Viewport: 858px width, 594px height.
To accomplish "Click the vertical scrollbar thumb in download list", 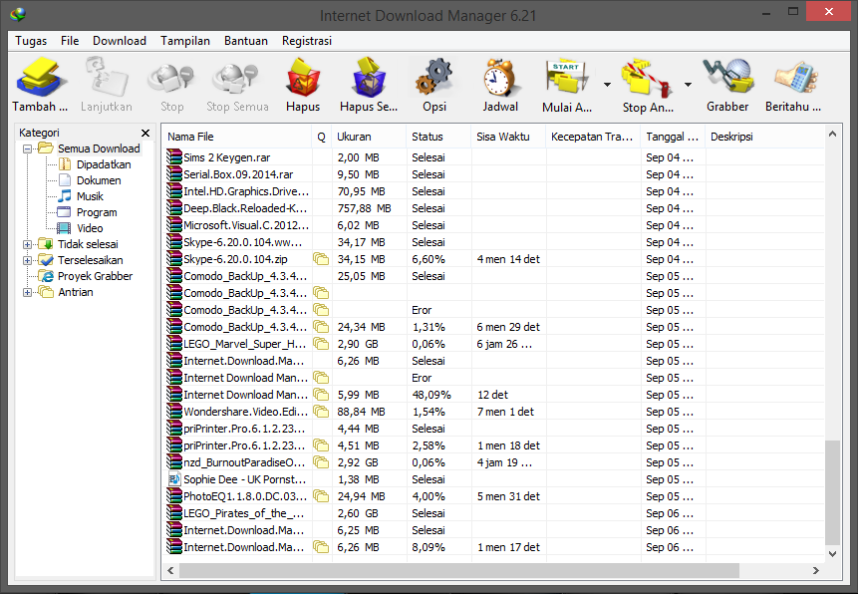I will click(832, 492).
